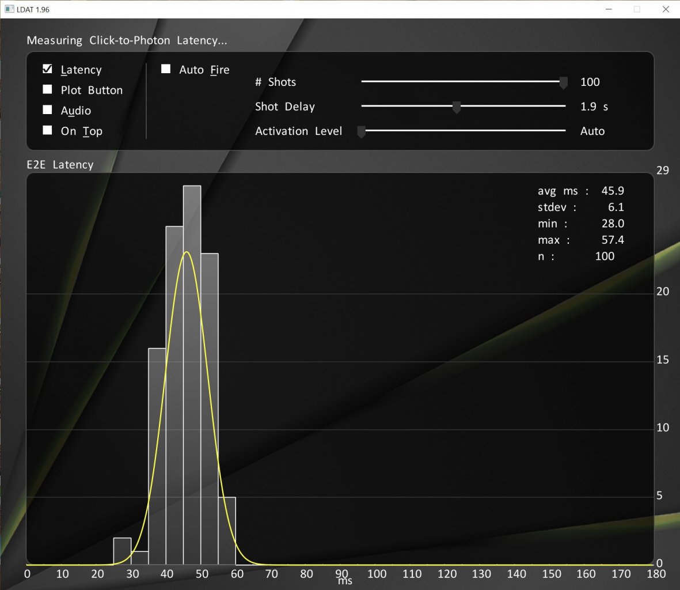Click the LDAT 1.96 window title text
The height and width of the screenshot is (590, 680).
[33, 10]
